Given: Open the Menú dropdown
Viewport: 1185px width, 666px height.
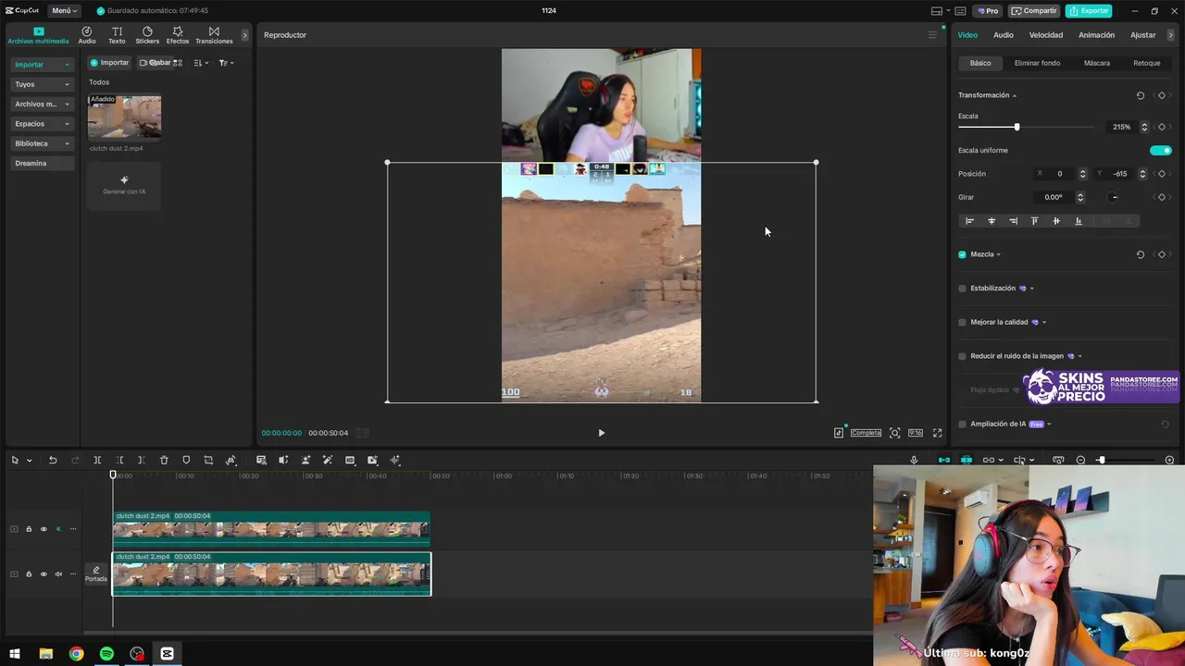Looking at the screenshot, I should (62, 10).
